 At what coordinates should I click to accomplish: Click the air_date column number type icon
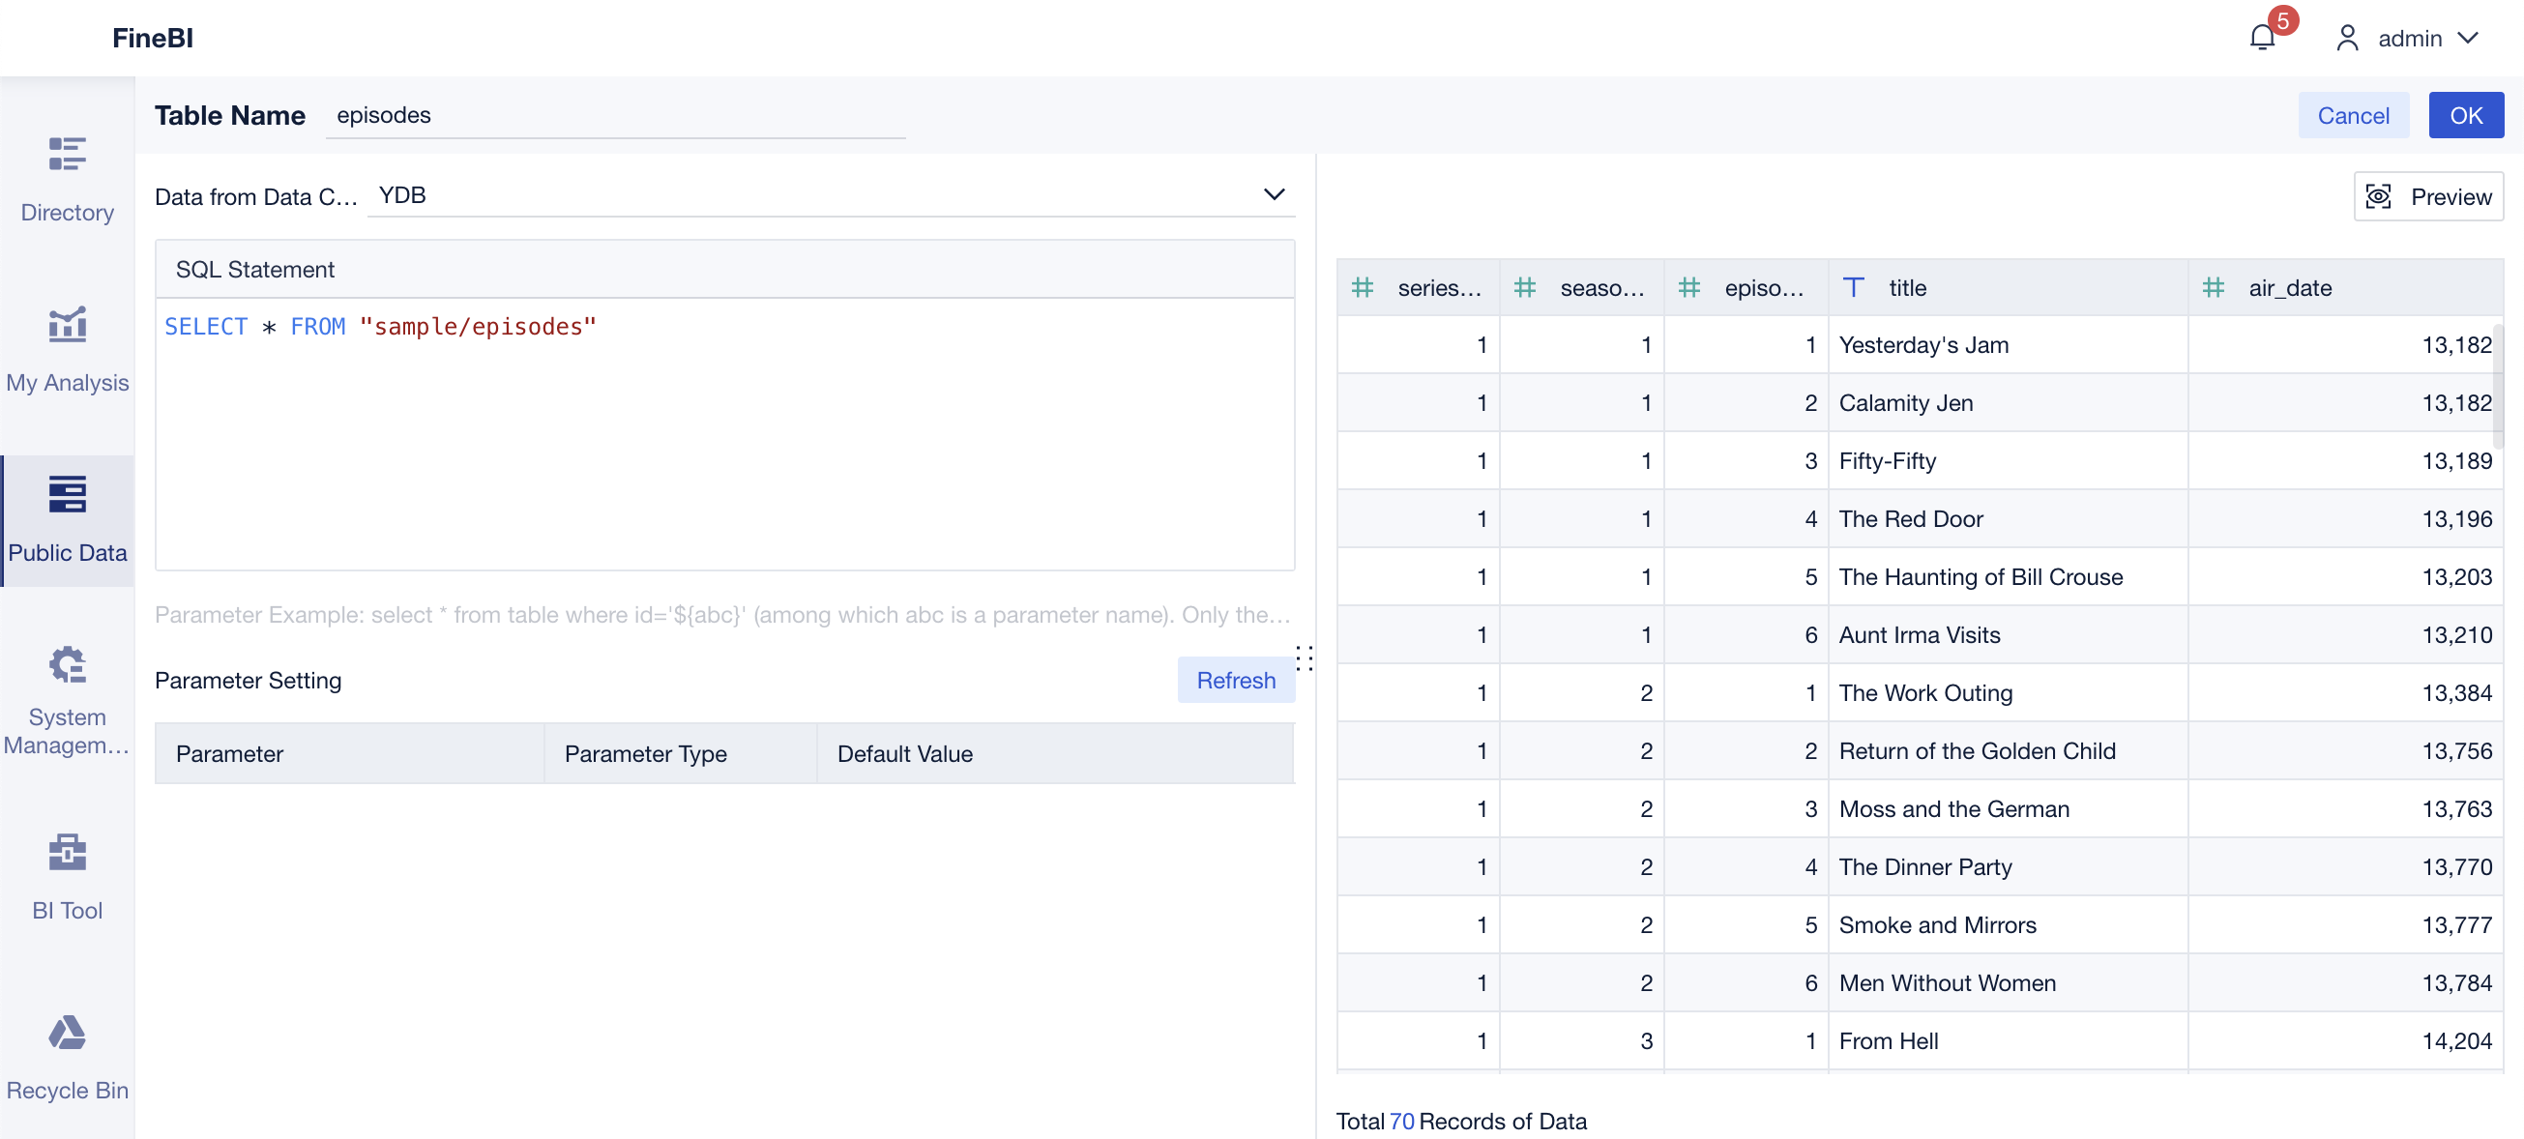2214,288
